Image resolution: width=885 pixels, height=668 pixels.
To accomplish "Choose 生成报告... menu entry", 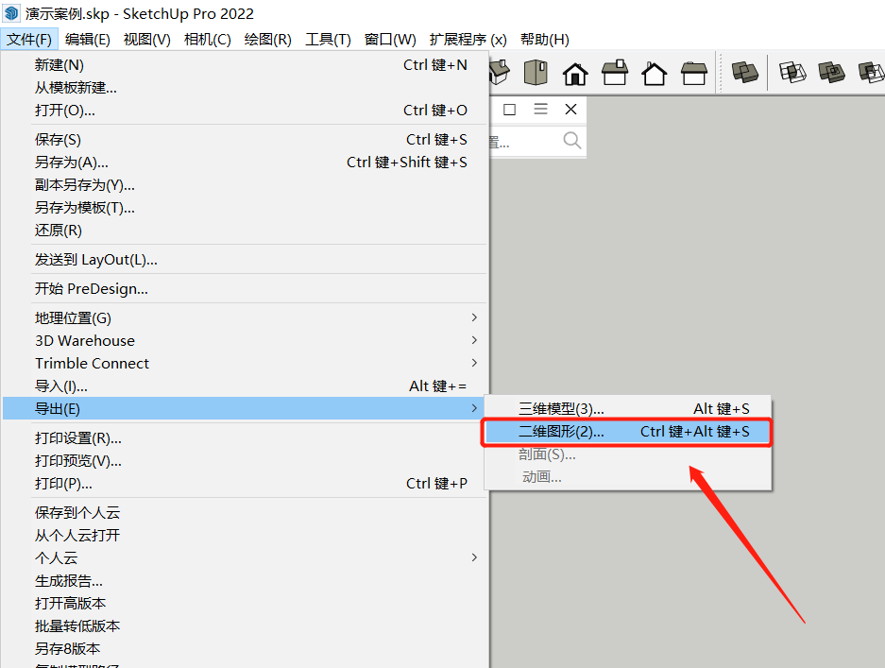I will click(245, 580).
